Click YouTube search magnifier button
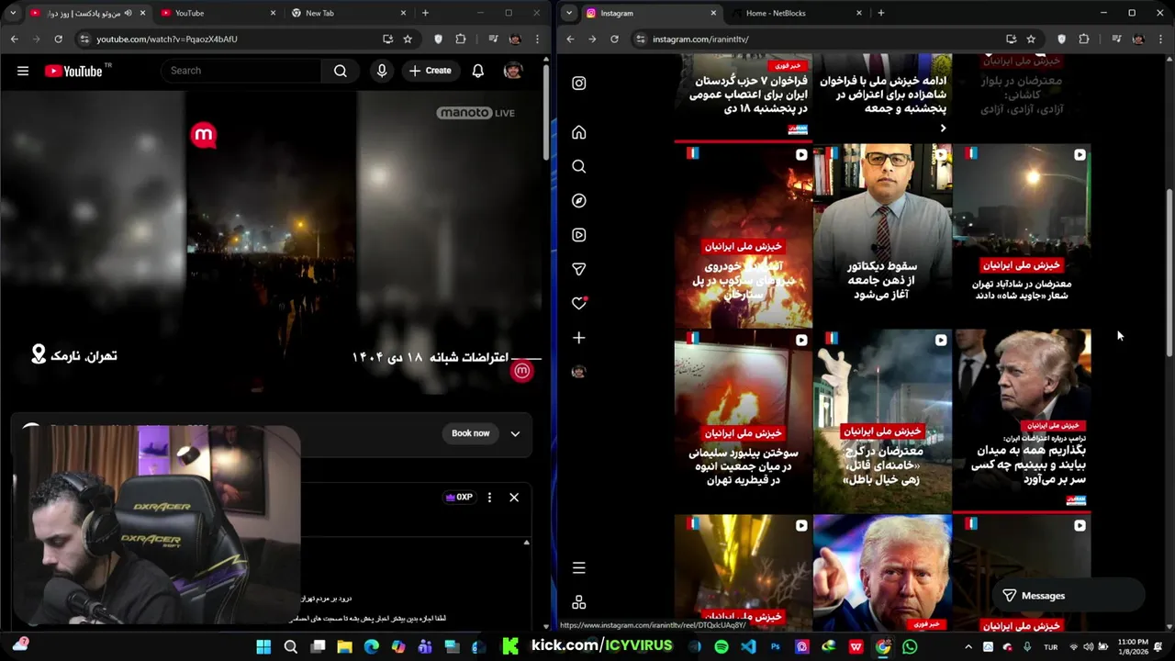Viewport: 1175px width, 661px height. tap(341, 71)
